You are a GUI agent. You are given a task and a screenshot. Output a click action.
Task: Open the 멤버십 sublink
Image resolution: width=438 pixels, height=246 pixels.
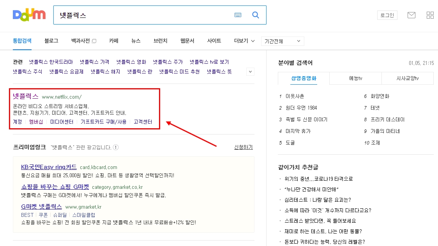click(36, 122)
